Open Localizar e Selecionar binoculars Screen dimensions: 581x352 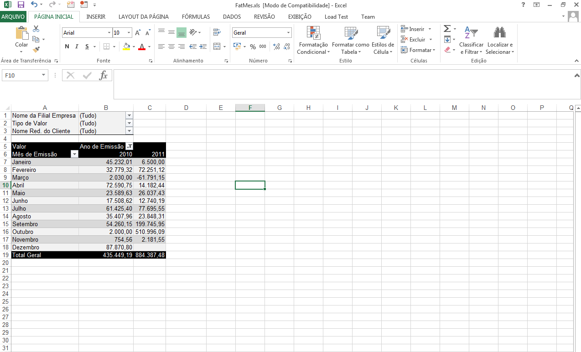pos(500,41)
